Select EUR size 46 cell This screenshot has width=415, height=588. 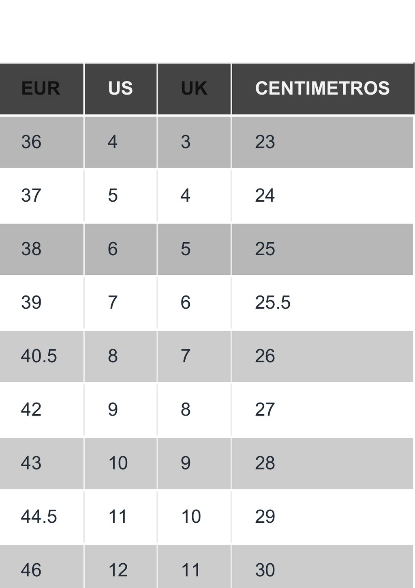pos(41,567)
